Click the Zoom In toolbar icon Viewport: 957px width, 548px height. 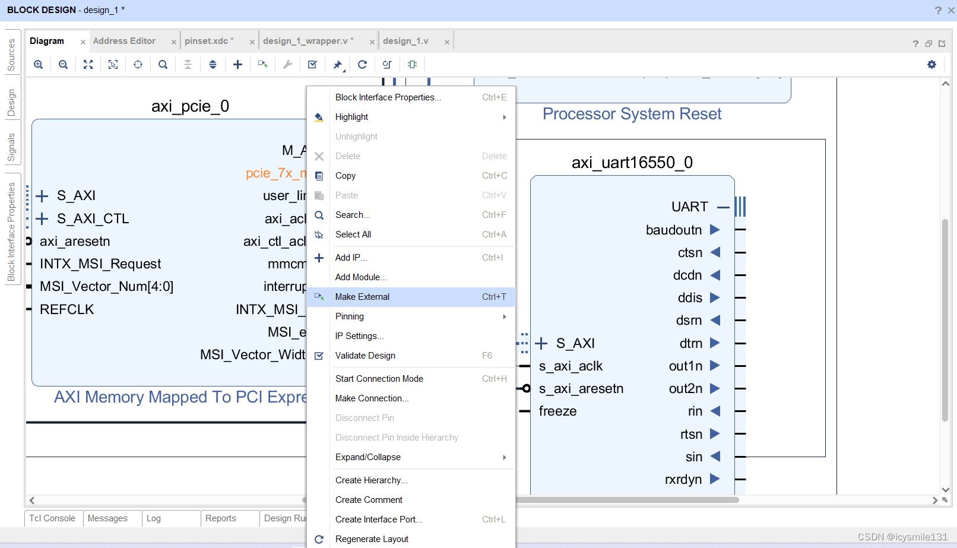[x=38, y=64]
